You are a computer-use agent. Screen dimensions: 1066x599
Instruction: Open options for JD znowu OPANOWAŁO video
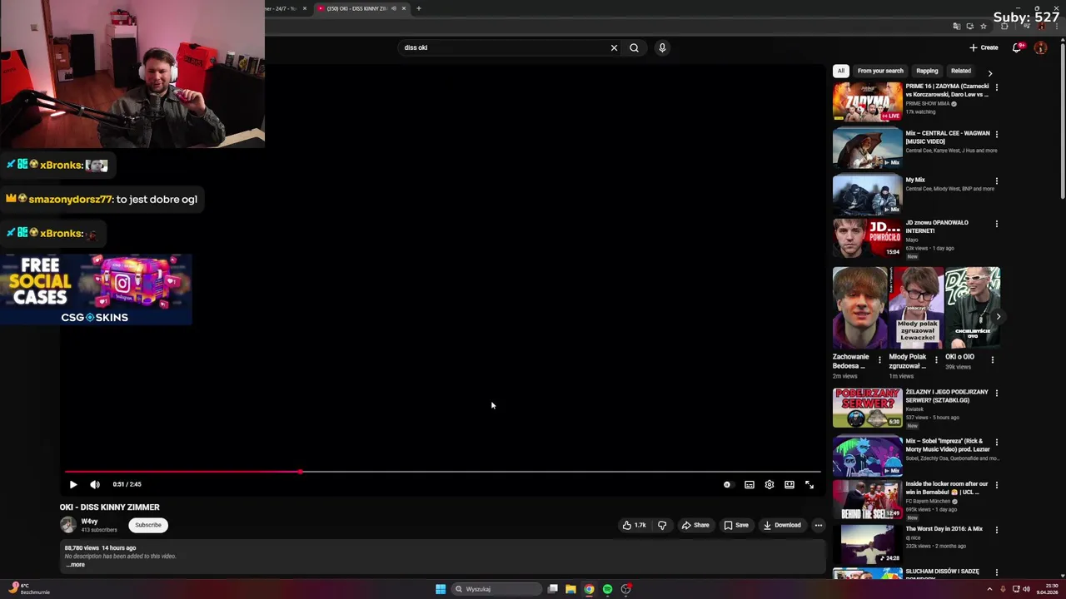click(x=996, y=223)
